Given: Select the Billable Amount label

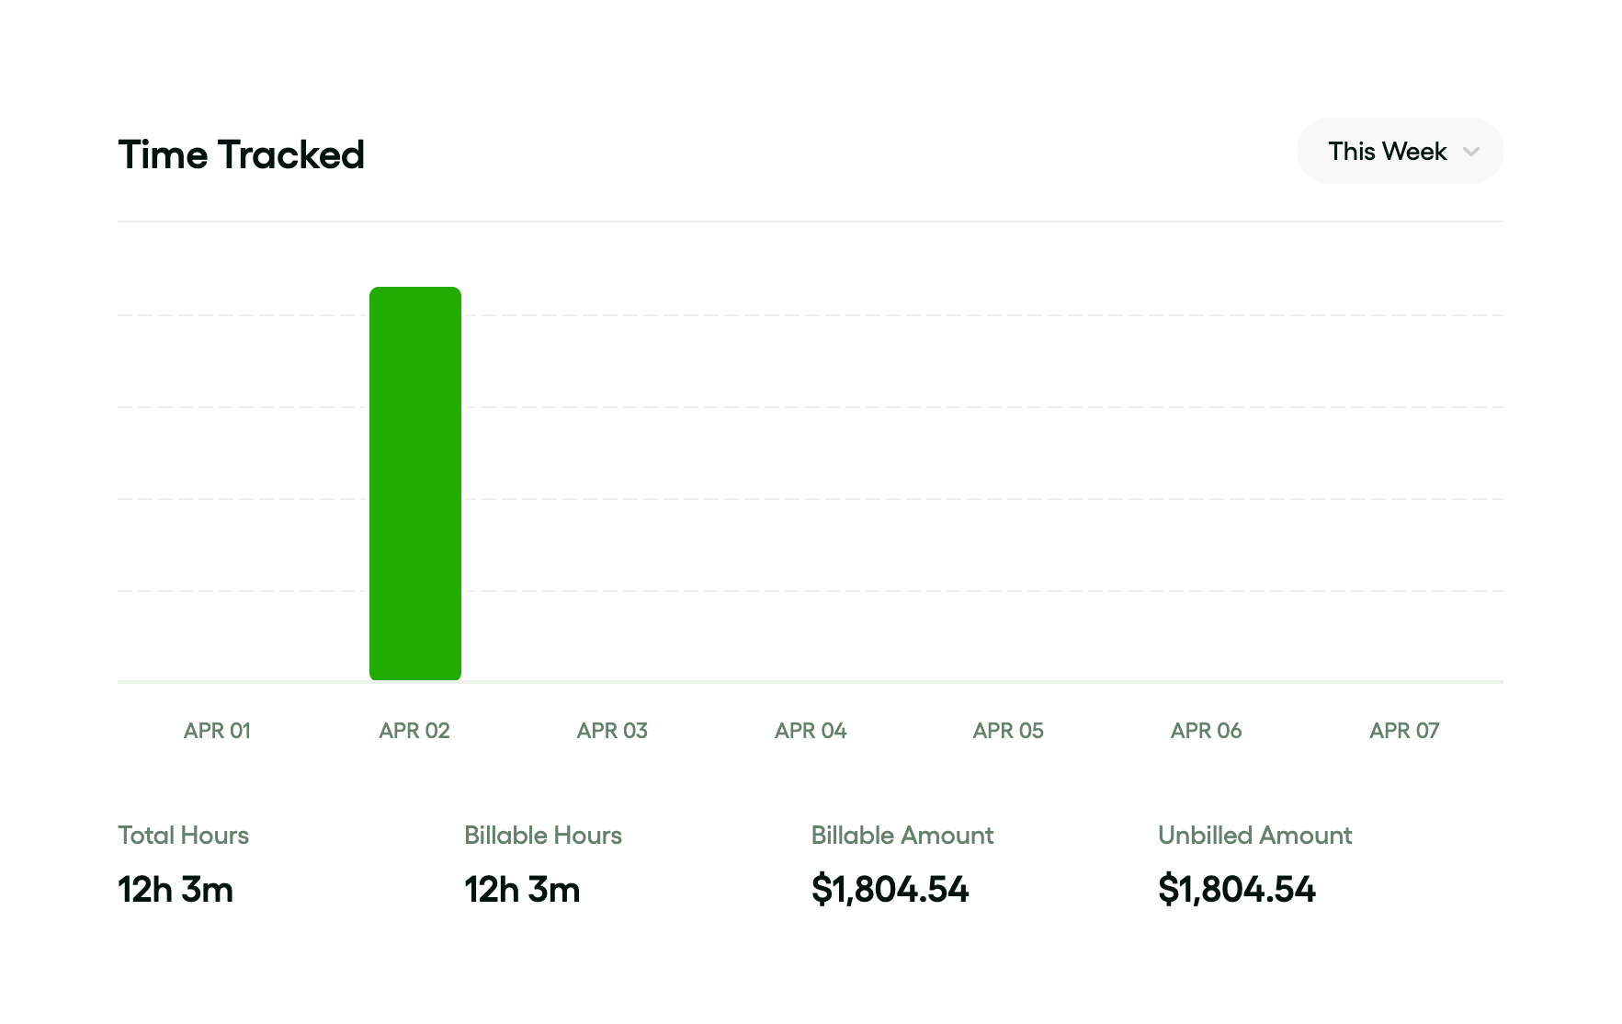Looking at the screenshot, I should [x=902, y=835].
